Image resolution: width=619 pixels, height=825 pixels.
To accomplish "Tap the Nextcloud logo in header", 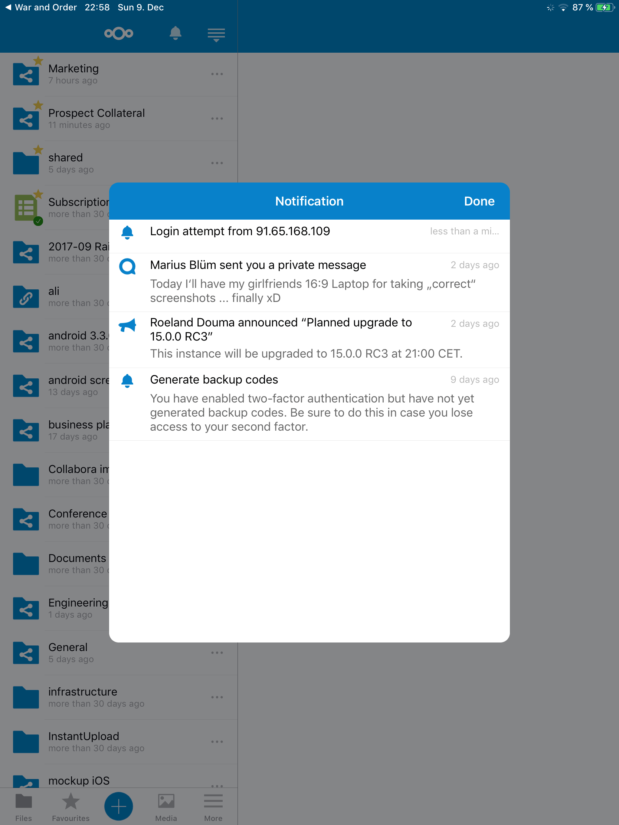I will point(119,33).
